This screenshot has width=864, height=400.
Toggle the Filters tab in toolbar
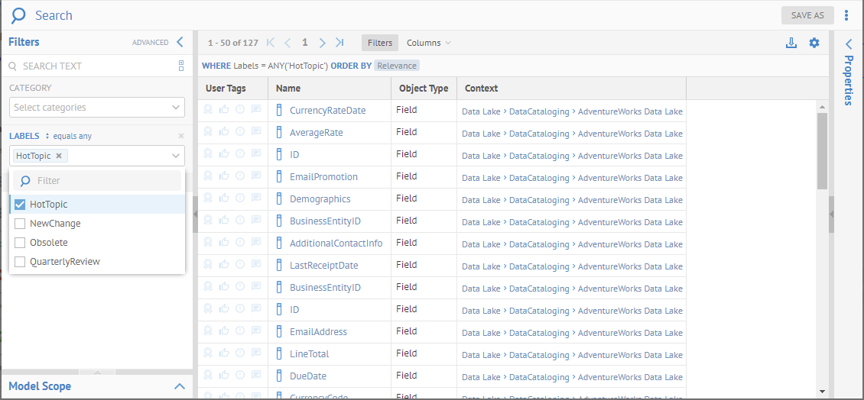click(x=380, y=43)
